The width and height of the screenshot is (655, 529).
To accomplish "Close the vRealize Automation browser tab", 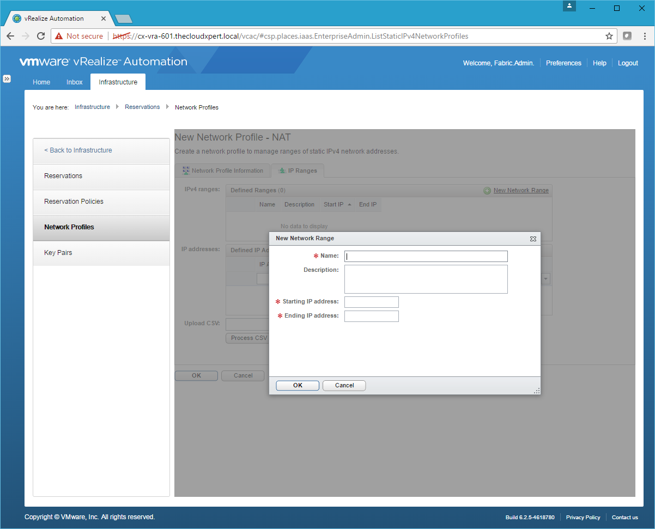I will (104, 19).
